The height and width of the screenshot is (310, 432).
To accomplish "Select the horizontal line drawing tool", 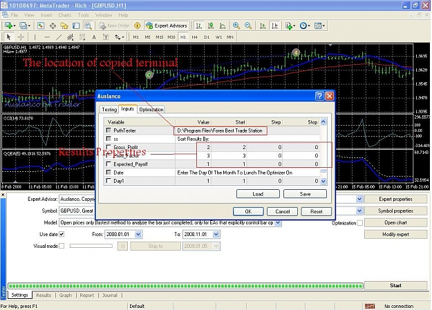I will pos(47,37).
